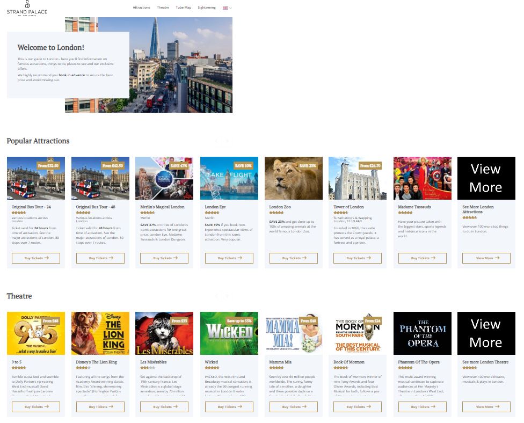Click the SAVE 47% badge on Merlin's card
This screenshot has height=423, width=524.
pyautogui.click(x=179, y=165)
